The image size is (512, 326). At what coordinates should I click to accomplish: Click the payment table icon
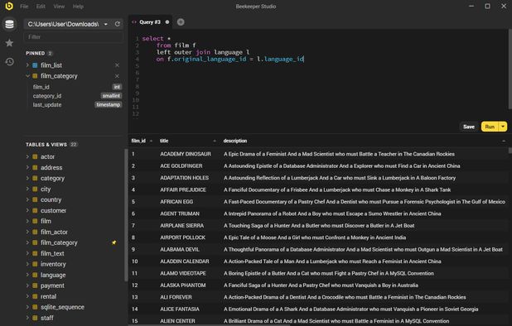tap(35, 285)
